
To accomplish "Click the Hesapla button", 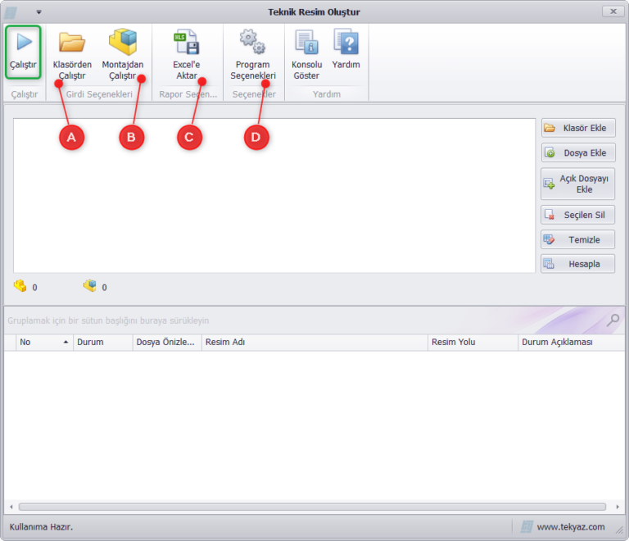I will pos(577,264).
